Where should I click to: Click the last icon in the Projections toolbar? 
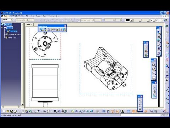point(64,30)
